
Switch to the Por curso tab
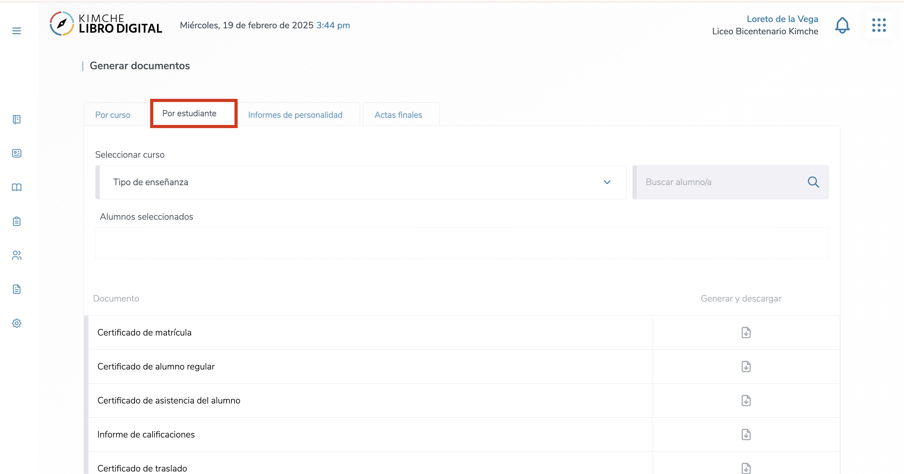pos(113,115)
